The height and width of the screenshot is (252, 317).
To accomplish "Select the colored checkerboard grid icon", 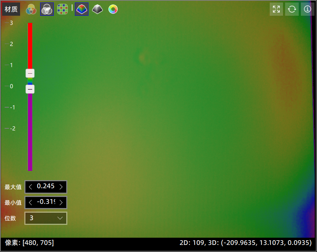I will 63,9.
